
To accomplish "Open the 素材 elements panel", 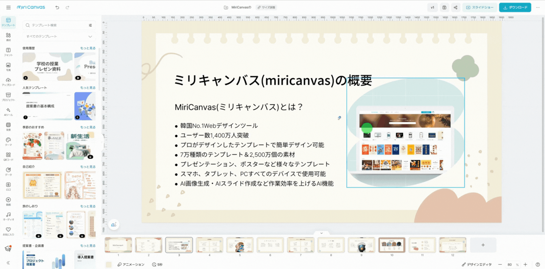I will 8,37.
